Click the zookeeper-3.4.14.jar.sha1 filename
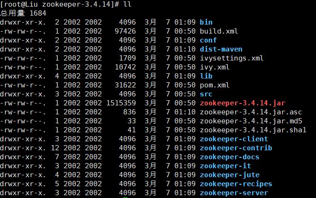Viewport: 316px width, 198px height. coord(253,130)
